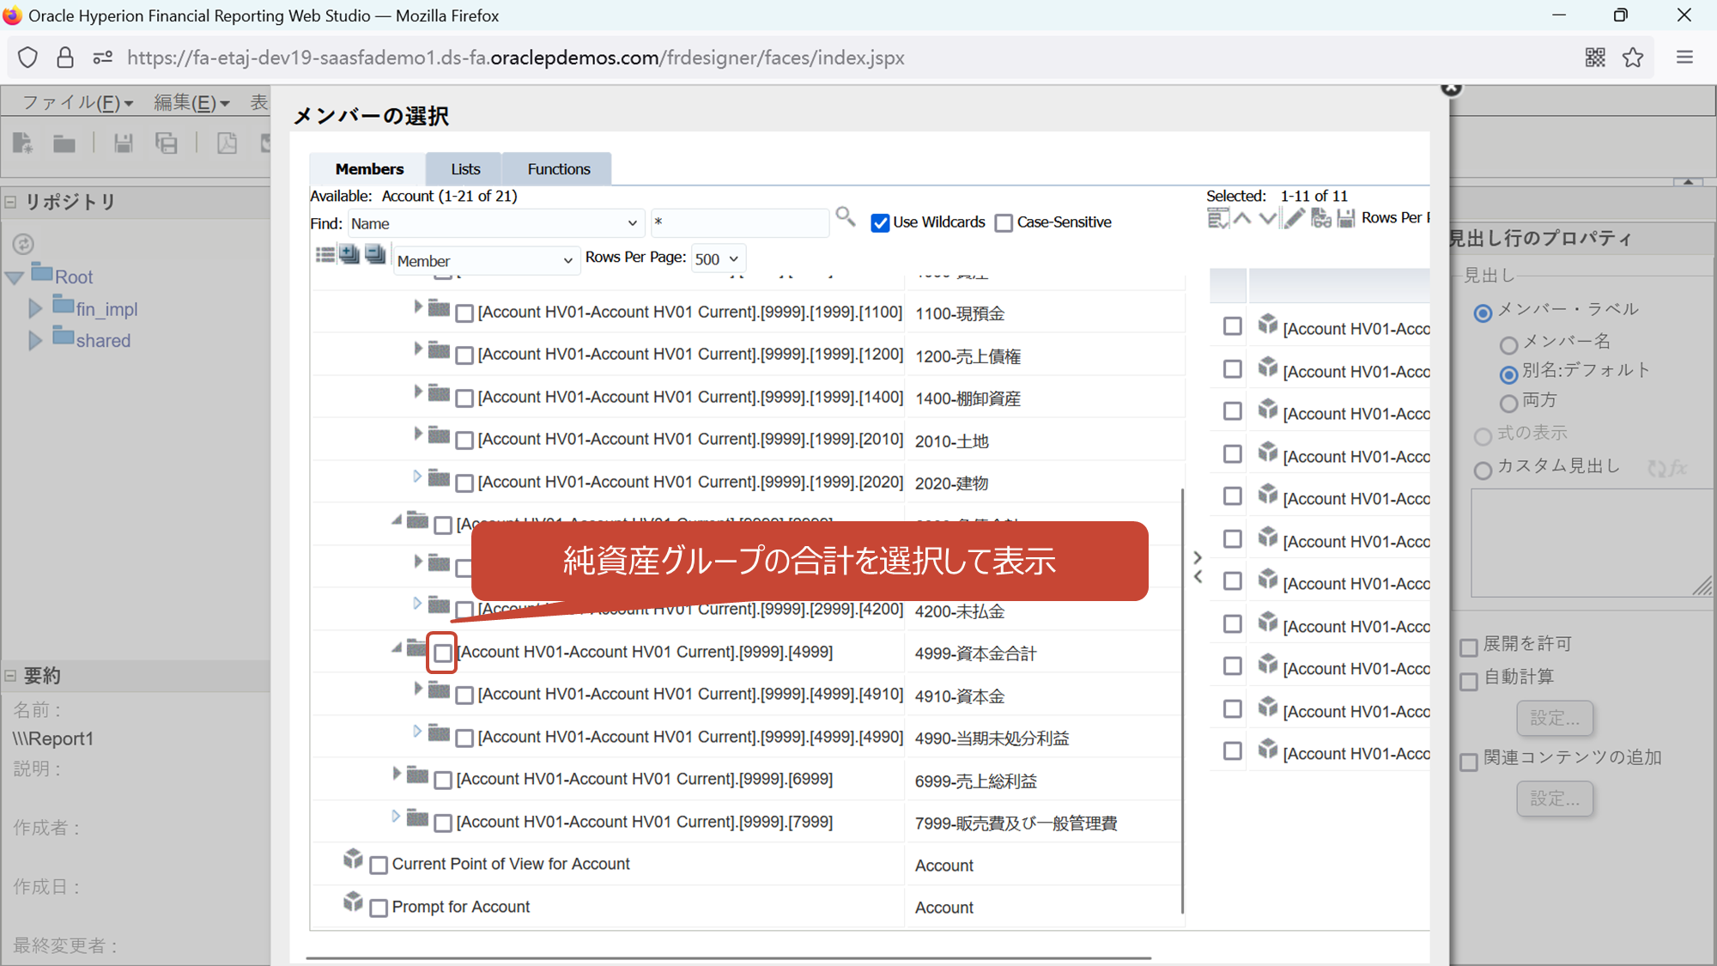Open the fin_impl repository folder
Viewport: 1717px width, 966px height.
pos(106,309)
